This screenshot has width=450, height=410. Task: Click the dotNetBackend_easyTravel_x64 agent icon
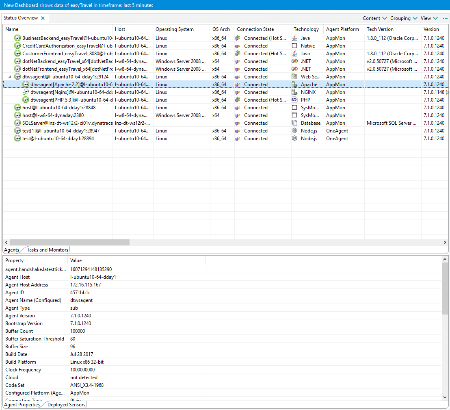(17, 61)
